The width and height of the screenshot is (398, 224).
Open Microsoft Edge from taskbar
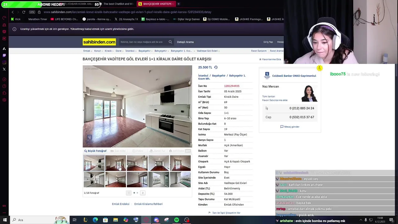point(95,220)
